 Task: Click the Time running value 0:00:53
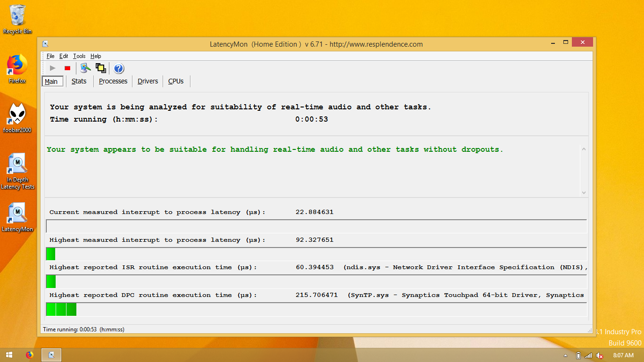312,119
